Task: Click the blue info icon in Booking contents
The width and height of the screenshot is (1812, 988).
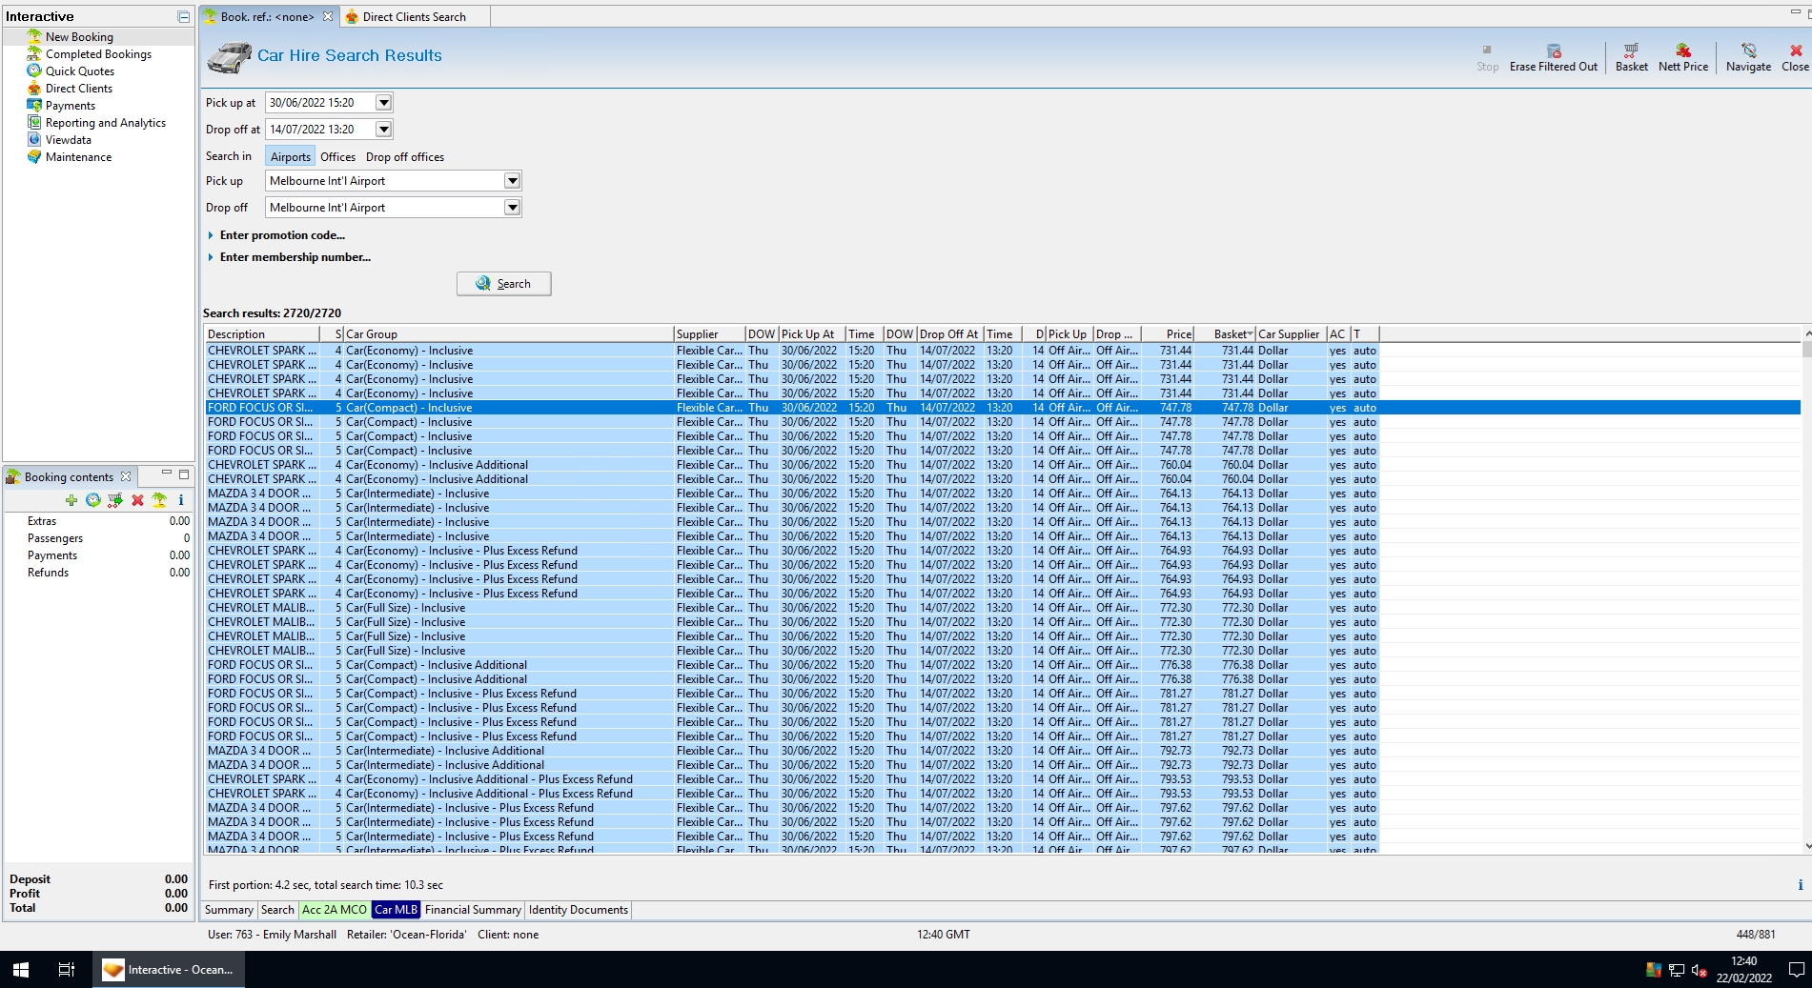Action: [x=181, y=500]
